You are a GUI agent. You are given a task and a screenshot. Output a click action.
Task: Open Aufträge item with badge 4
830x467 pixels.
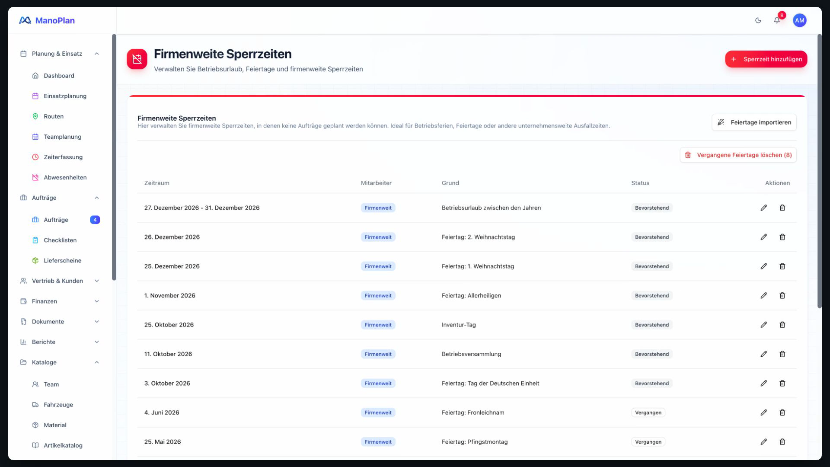(x=65, y=220)
